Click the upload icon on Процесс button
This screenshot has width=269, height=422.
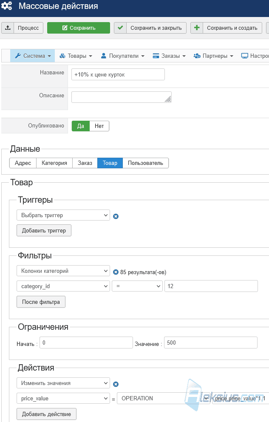(8, 28)
